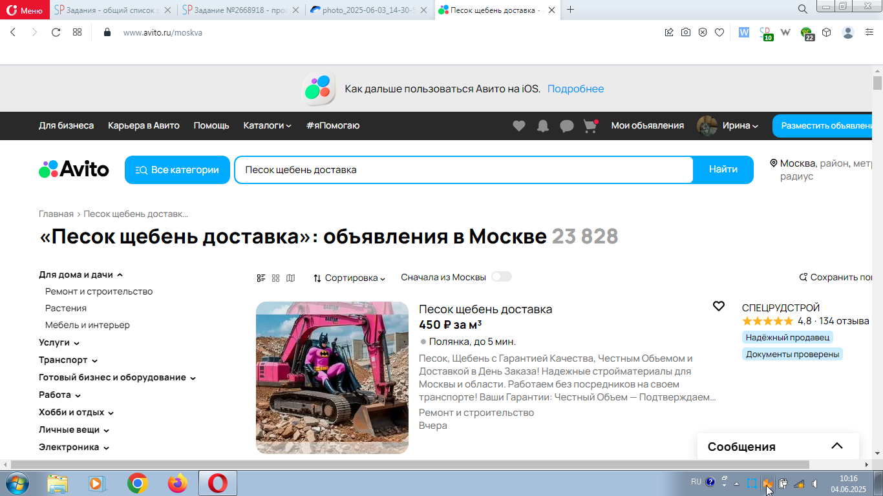
Task: Launch Google Chrome from the taskbar
Action: [x=137, y=483]
